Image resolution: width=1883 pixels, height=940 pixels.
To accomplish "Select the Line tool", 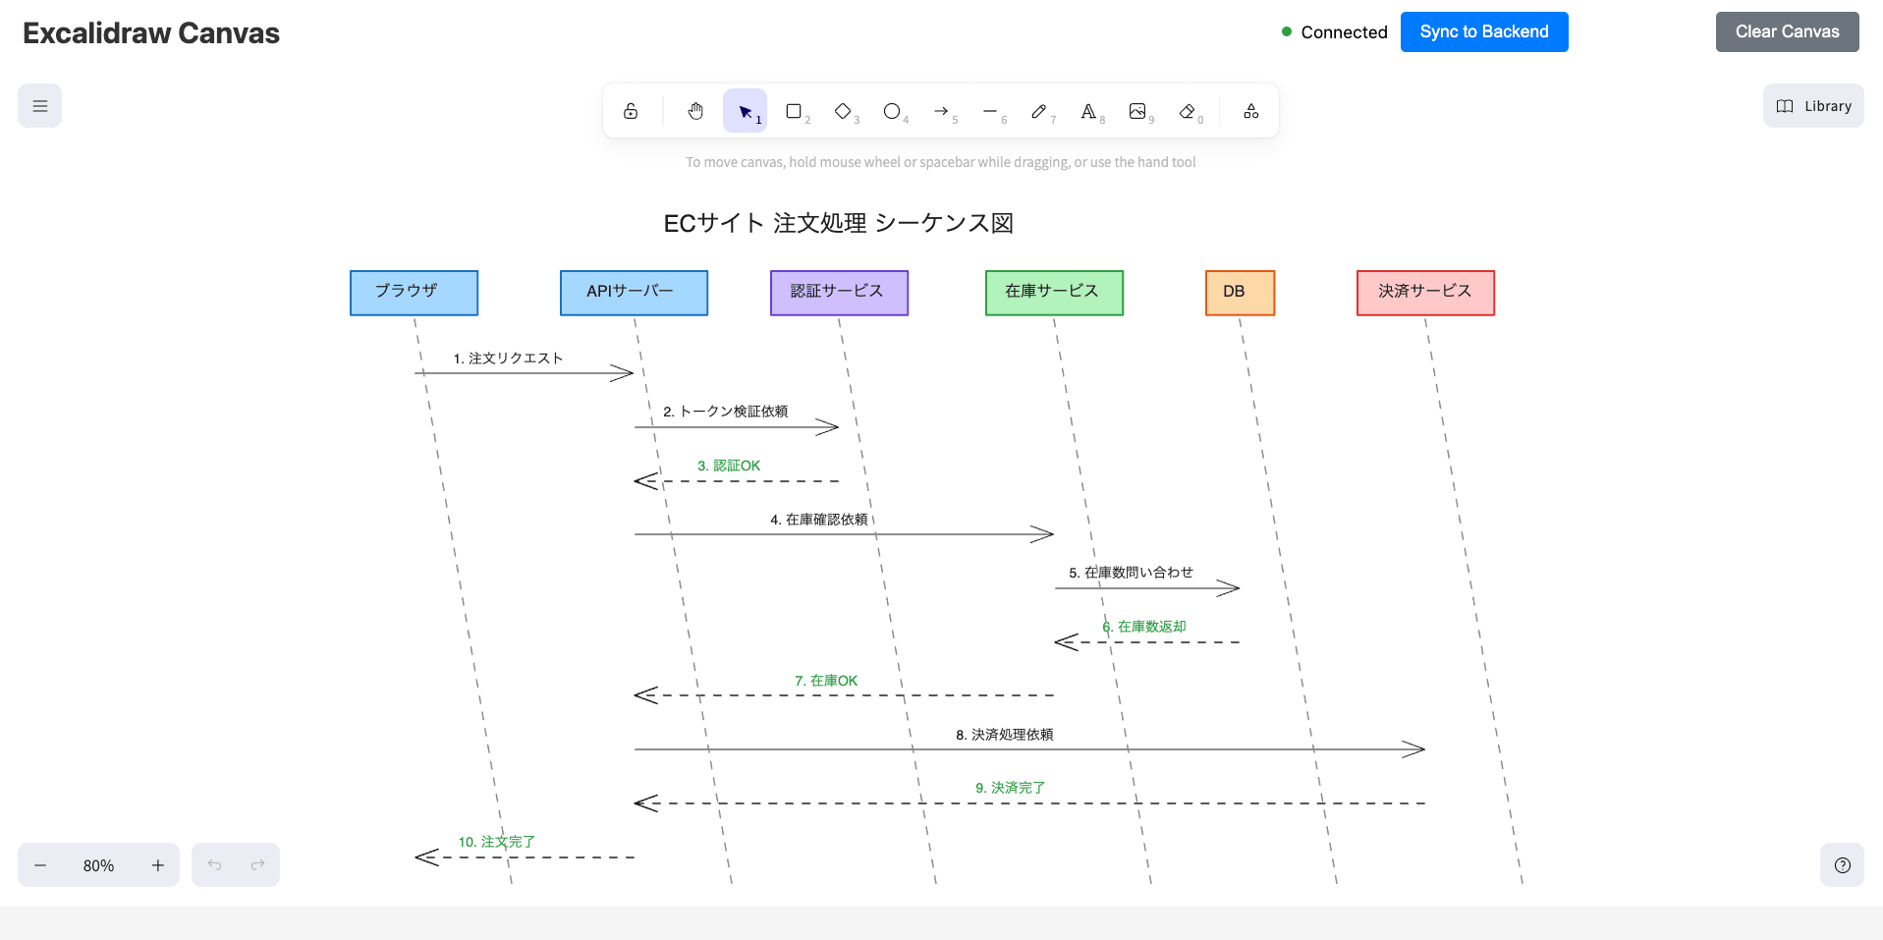I will coord(991,110).
